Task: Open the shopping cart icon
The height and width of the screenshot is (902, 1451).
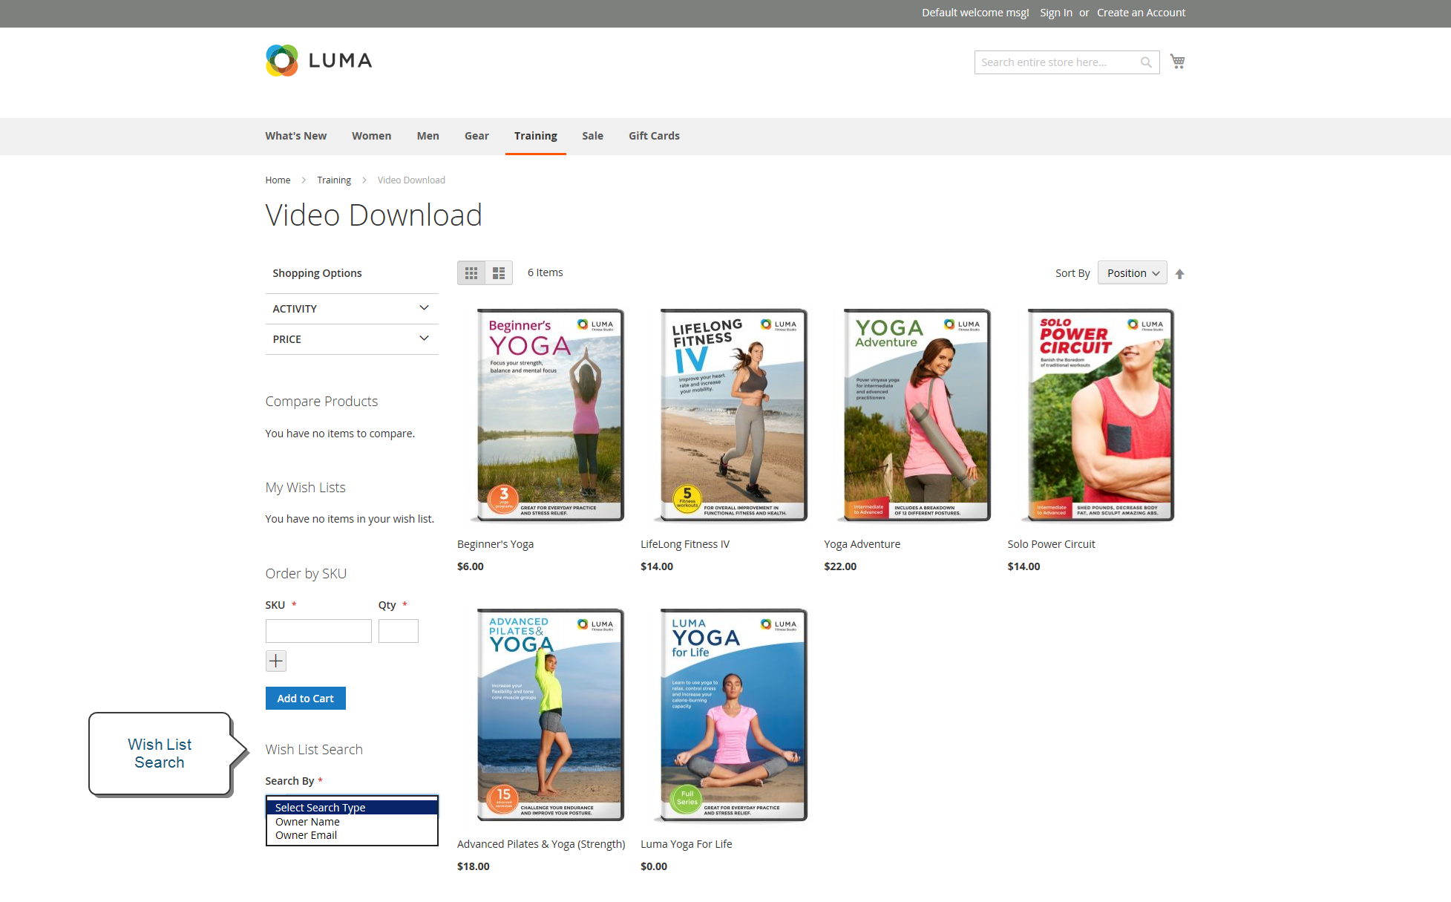Action: click(x=1178, y=62)
